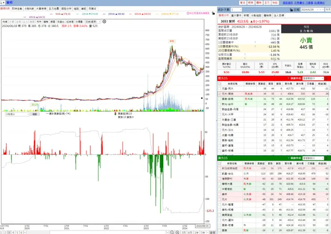331x234 pixels.
Task: Toggle select-all checkbox in 賣方15 header
Action: click(x=219, y=163)
